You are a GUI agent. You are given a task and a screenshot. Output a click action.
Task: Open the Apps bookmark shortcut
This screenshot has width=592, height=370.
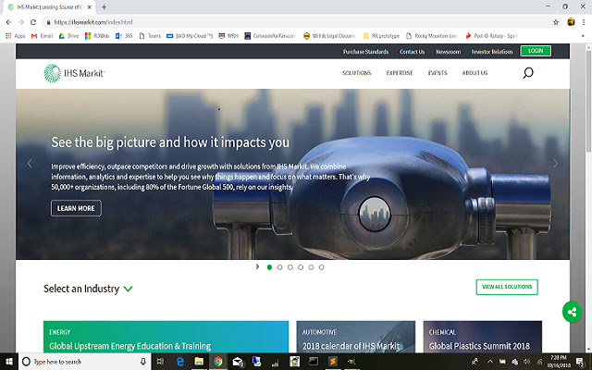tap(15, 36)
